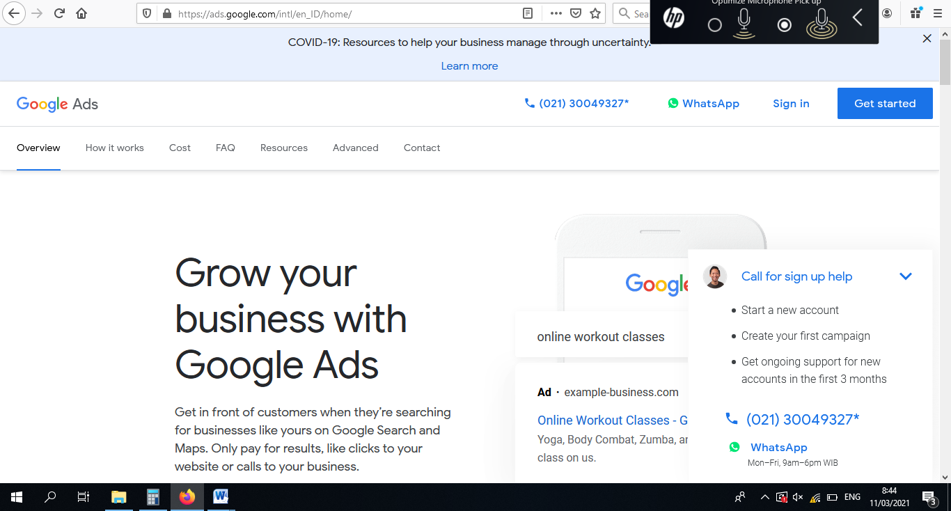
Task: Show hidden tray icons chevron
Action: pyautogui.click(x=764, y=497)
